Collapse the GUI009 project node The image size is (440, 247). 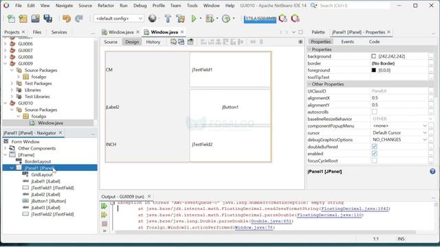(5, 64)
